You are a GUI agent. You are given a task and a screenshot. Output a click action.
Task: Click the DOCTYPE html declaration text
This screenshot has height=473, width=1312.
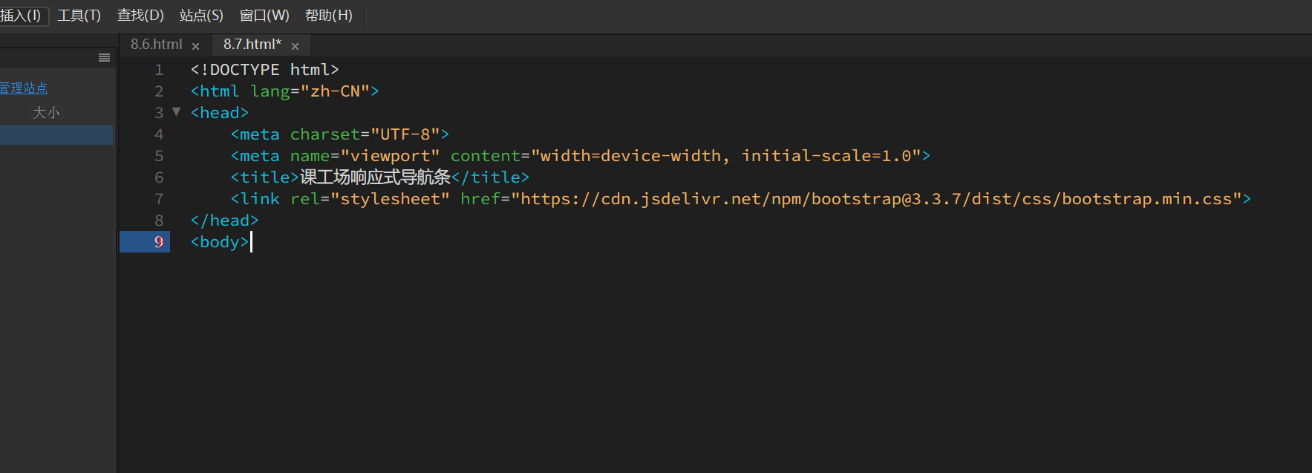[265, 70]
